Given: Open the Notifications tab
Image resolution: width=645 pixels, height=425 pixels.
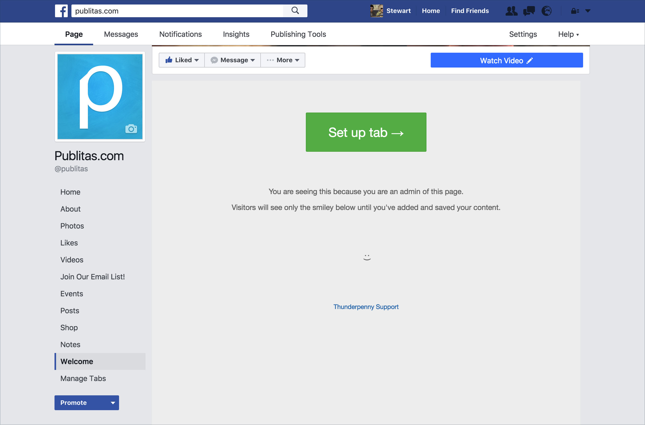Looking at the screenshot, I should pyautogui.click(x=180, y=34).
